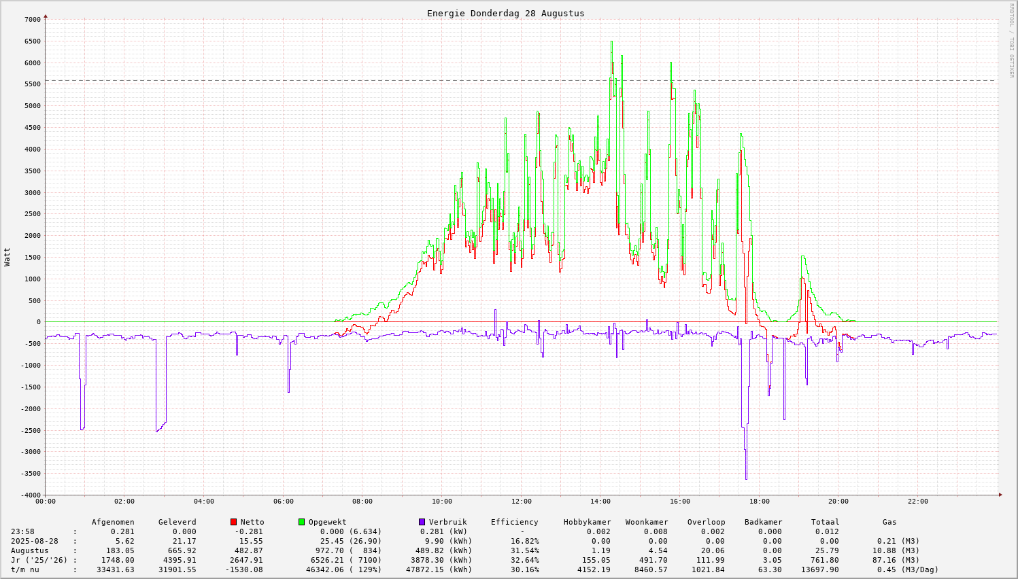Screen dimensions: 1018x579
Task: Click the t/m nu row label
Action: (25, 569)
